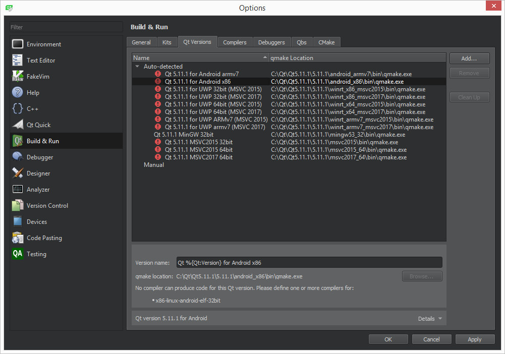Select Qt 5.11.1 MinGW 32bit in the list
505x354 pixels.
[184, 135]
